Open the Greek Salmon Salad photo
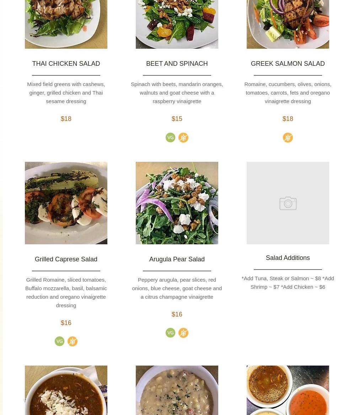Viewport: 343px width, 415px height. coord(288,24)
